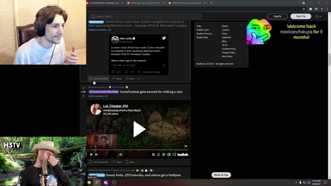Open the Content Policy footer link
The height and width of the screenshot is (186, 331).
click(x=229, y=49)
